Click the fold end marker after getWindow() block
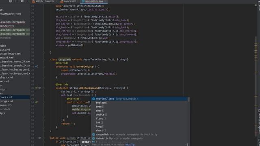Screen dimensions: 260x146 pos(43,52)
